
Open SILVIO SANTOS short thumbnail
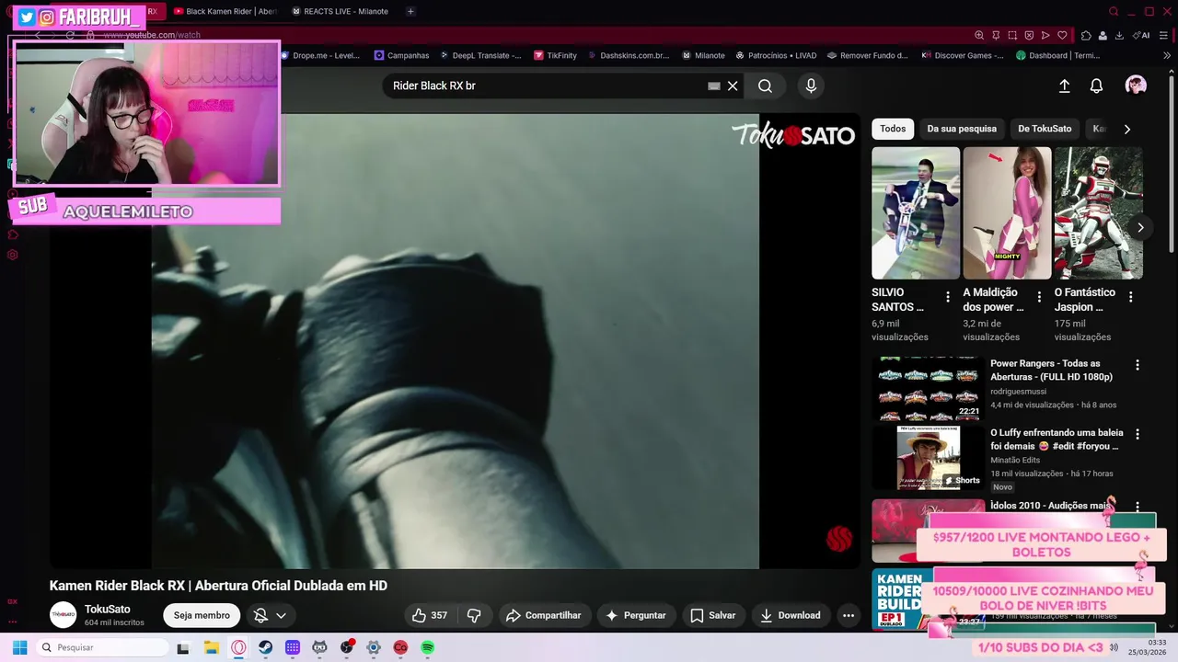tap(916, 213)
